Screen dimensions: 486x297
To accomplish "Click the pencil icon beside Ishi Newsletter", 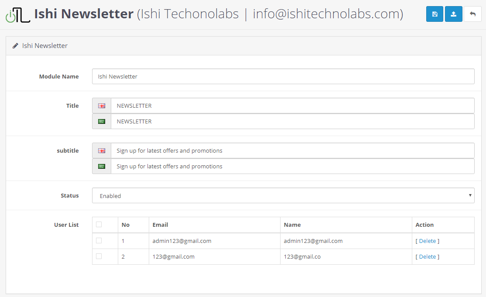I will tap(15, 46).
